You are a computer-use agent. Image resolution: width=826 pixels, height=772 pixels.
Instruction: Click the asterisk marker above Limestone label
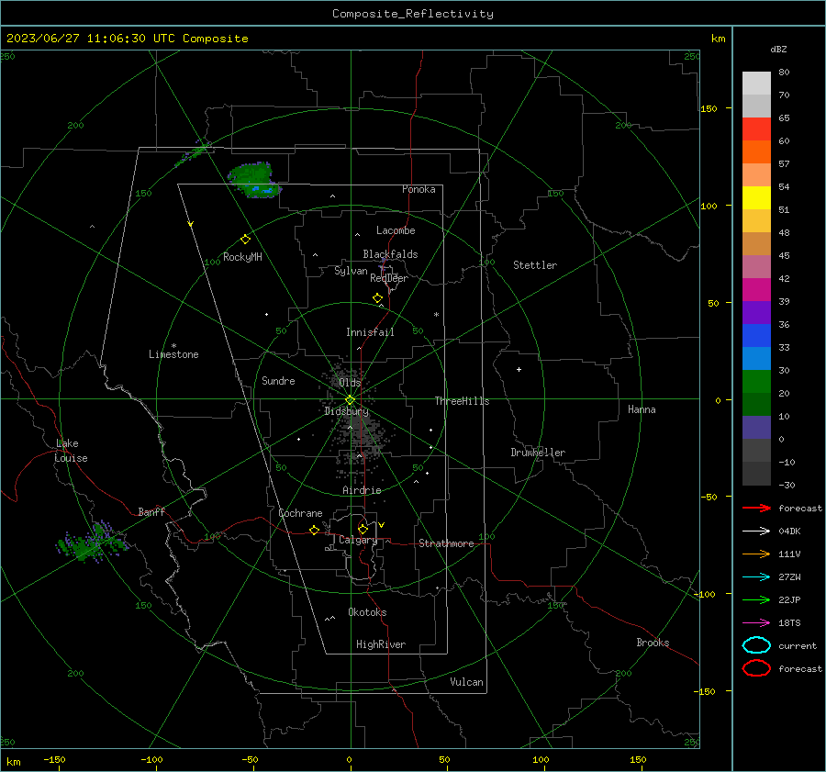(173, 346)
